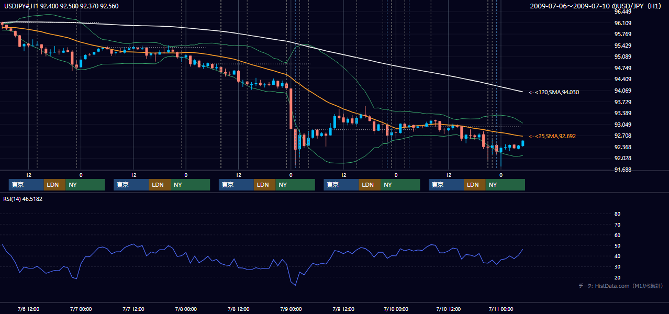
Task: Click the 7/8 12:00 time axis label
Action: [x=238, y=309]
